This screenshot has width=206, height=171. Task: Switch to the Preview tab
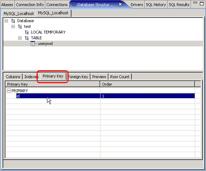99,77
